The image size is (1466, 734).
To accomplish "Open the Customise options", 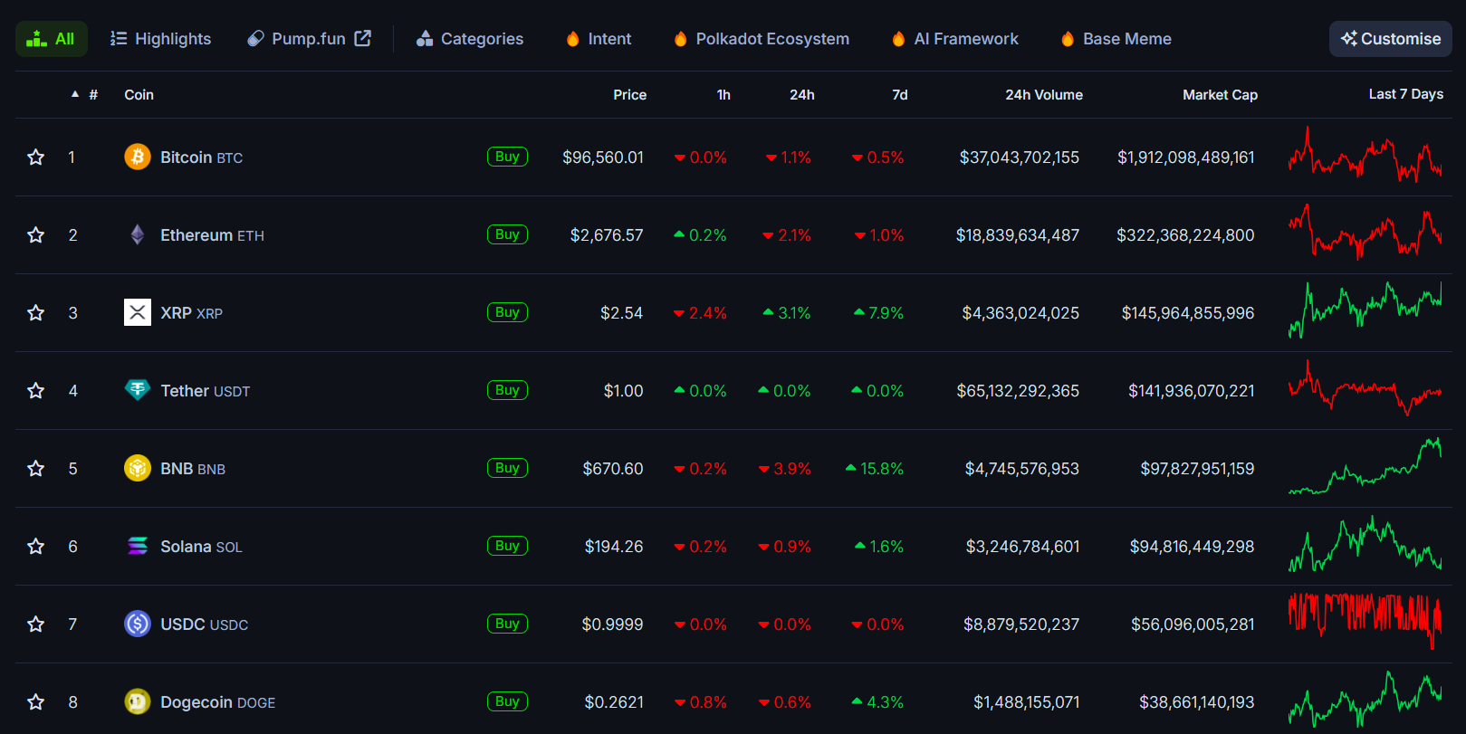I will 1391,39.
